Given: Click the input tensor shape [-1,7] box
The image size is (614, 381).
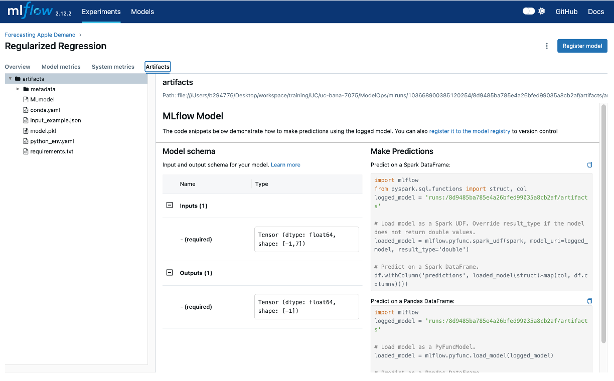Looking at the screenshot, I should (306, 239).
